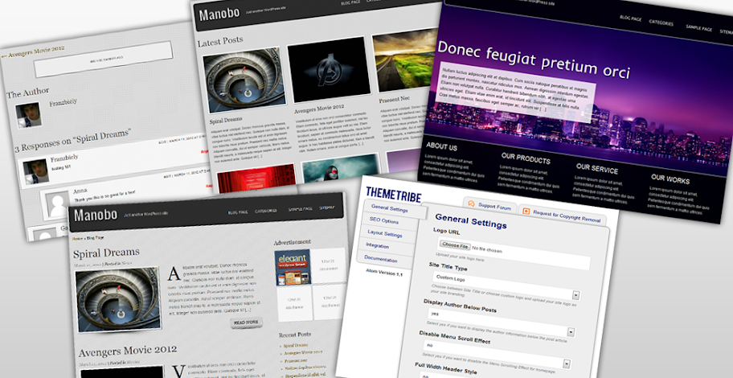Click the OUR PRODUCTS footer heading
Image resolution: width=733 pixels, height=378 pixels.
[526, 158]
